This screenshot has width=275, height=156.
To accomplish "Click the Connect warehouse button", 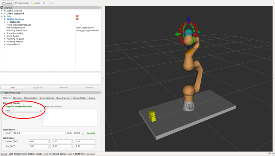I will (x=91, y=133).
